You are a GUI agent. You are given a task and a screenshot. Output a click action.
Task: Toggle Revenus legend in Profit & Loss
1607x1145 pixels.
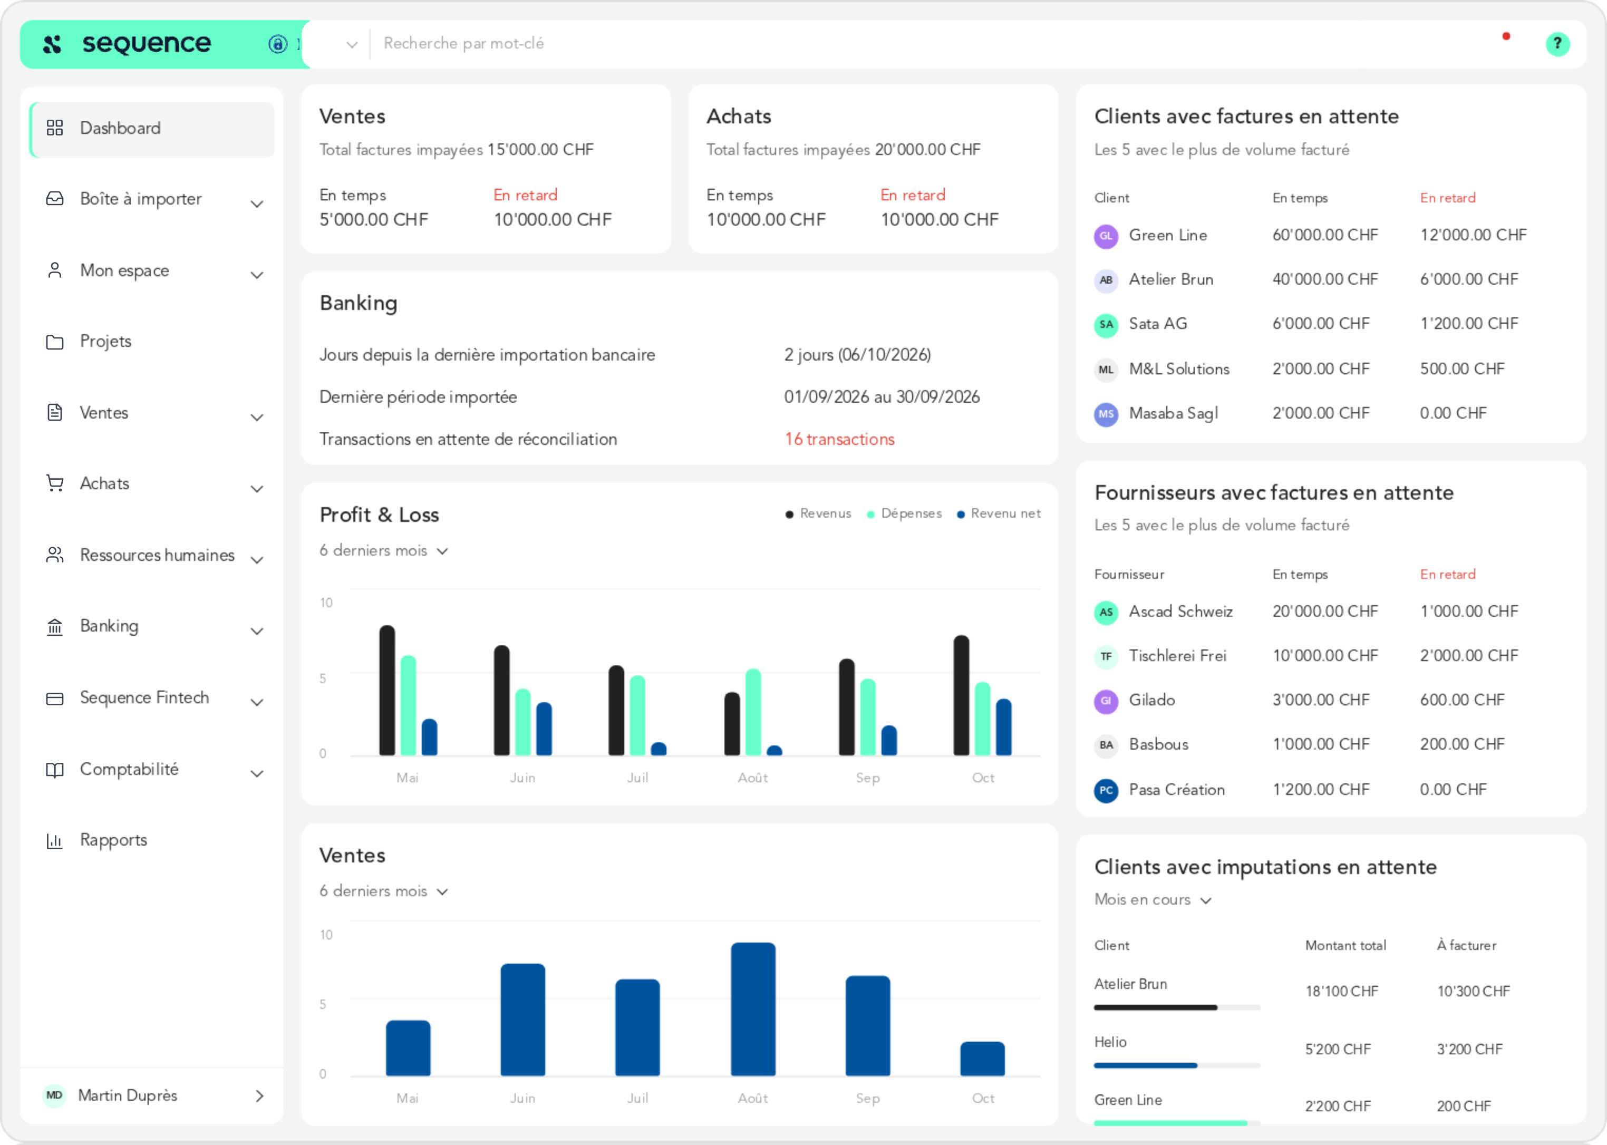tap(818, 514)
